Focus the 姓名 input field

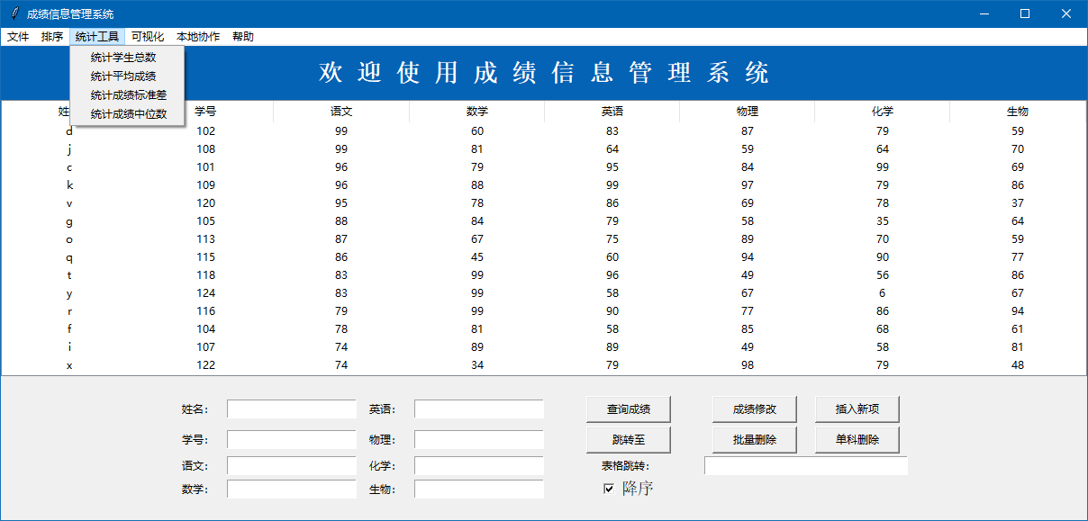(292, 409)
